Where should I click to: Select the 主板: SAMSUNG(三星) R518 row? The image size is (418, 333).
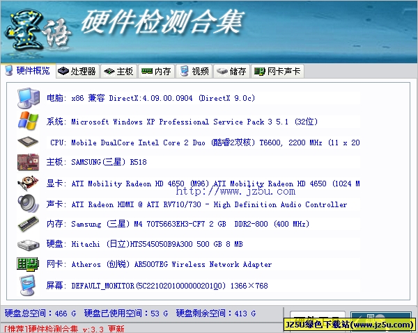[x=96, y=162]
